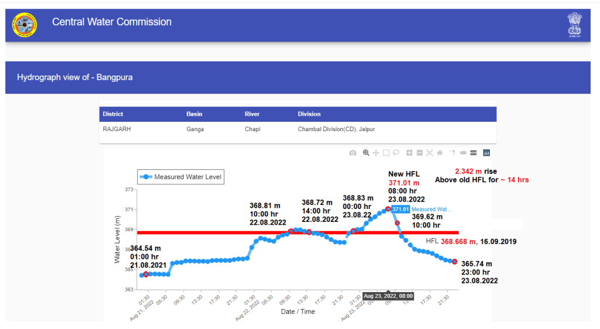Screen dimensions: 600x329
Task: Click the Zoom In plus icon
Action: [410, 153]
